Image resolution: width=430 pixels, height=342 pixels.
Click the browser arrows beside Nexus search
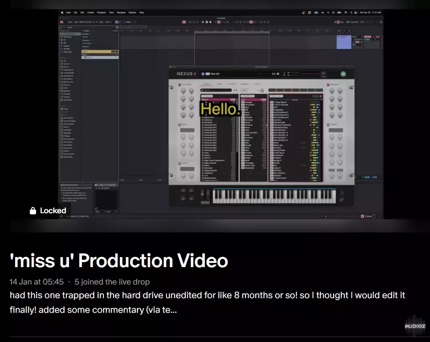235,90
